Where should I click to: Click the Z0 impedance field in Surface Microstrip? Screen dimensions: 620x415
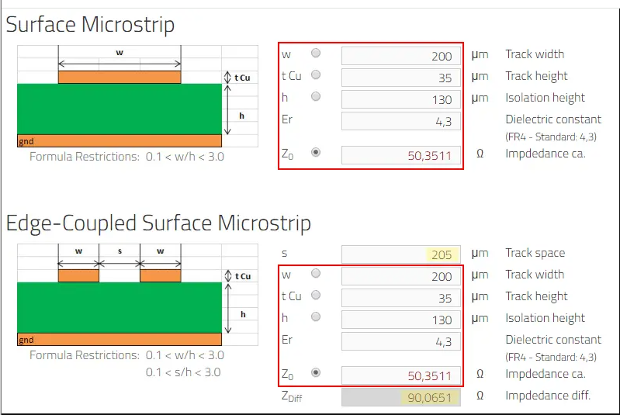[x=401, y=155]
